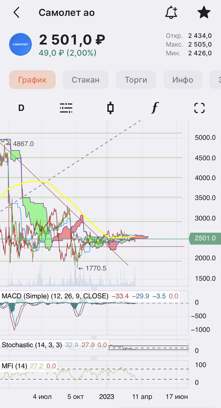
Task: Click the Макс. 2 505,0 value
Action: pyautogui.click(x=189, y=44)
